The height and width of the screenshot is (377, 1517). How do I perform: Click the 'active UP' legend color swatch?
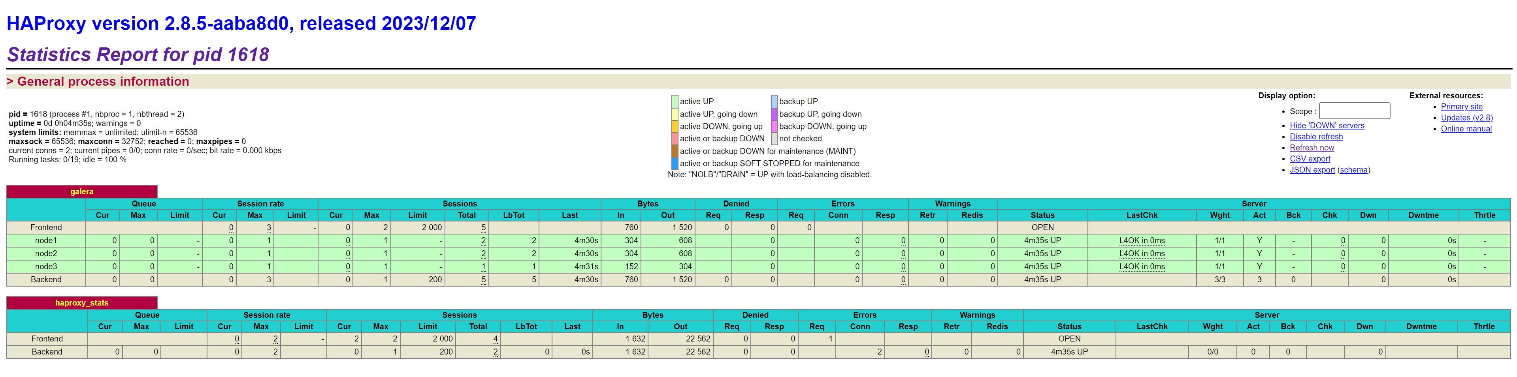[675, 102]
